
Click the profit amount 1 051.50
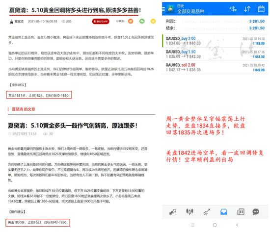click(259, 57)
